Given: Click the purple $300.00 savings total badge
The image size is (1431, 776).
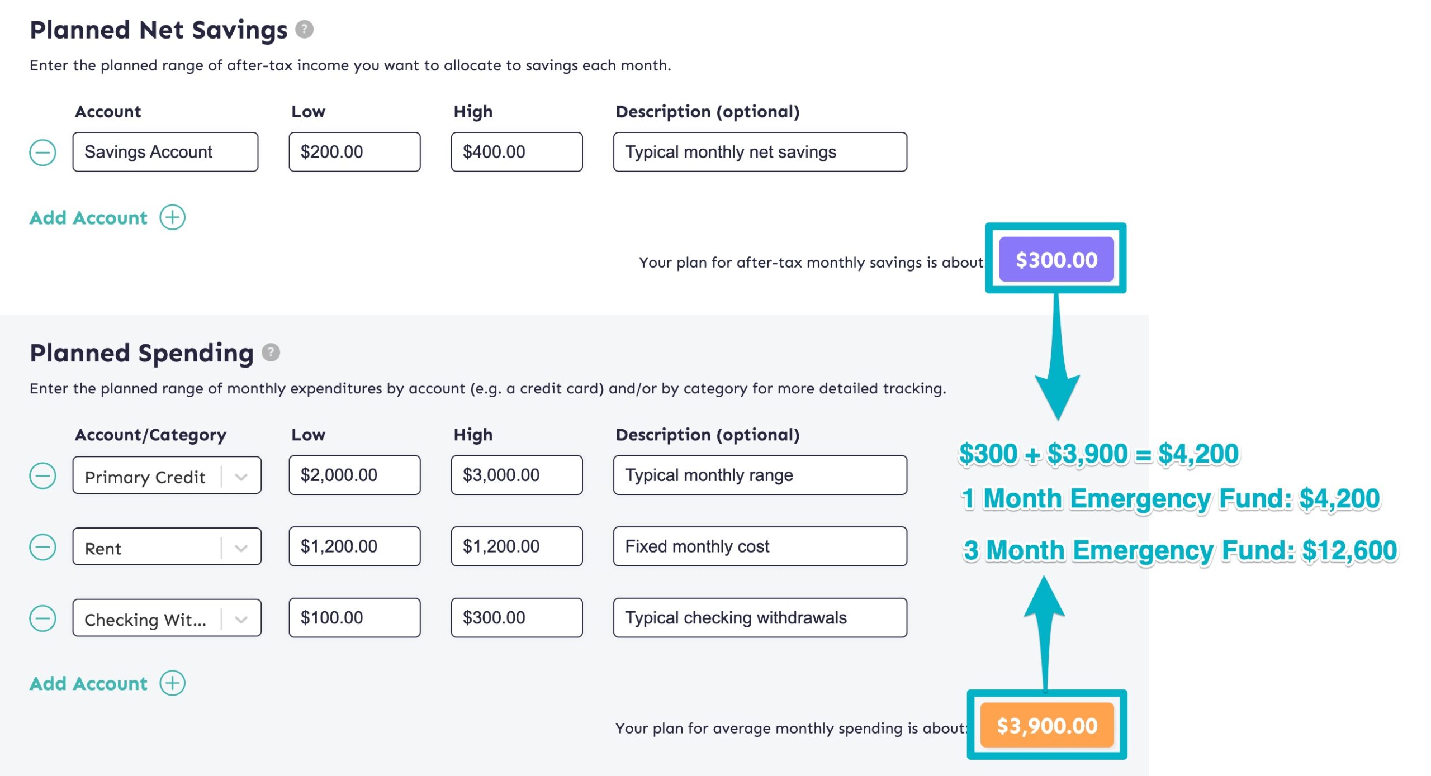Looking at the screenshot, I should coord(1056,260).
